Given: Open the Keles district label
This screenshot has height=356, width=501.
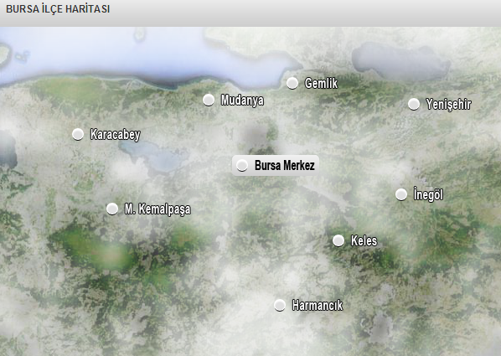Looking at the screenshot, I should (x=364, y=240).
